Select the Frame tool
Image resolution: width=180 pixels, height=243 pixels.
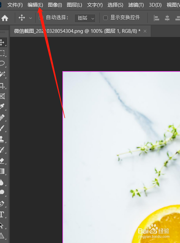(2, 96)
